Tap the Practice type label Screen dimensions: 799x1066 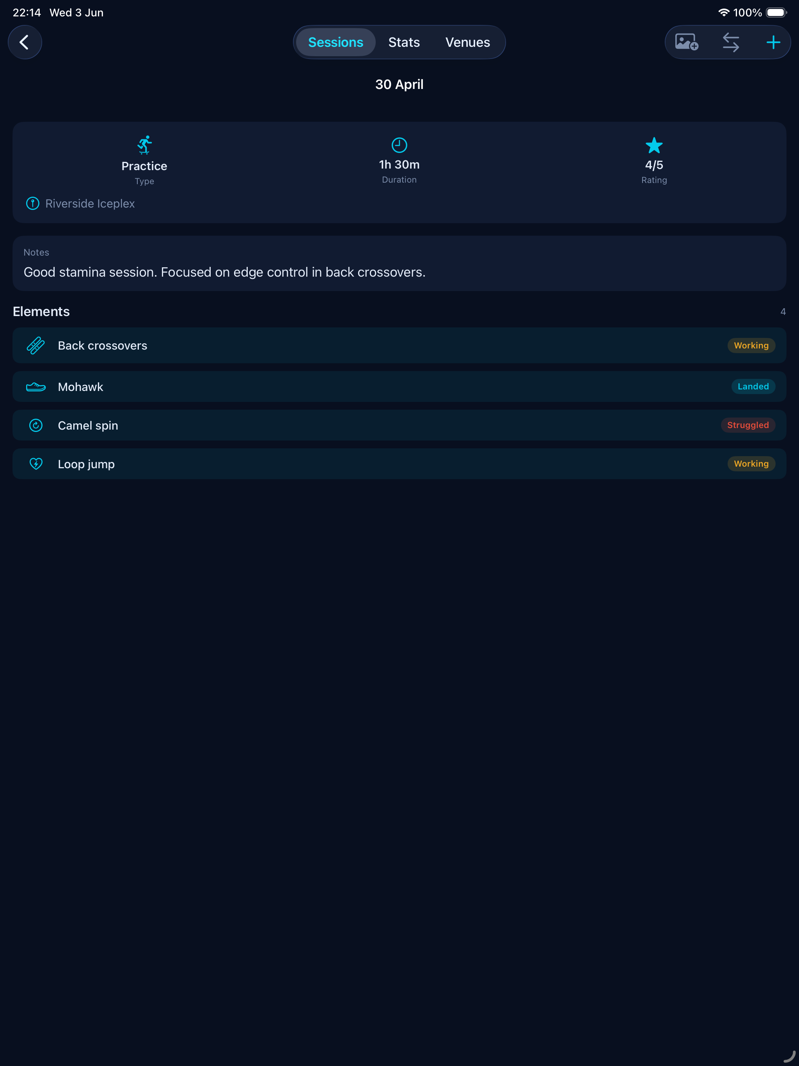point(144,166)
